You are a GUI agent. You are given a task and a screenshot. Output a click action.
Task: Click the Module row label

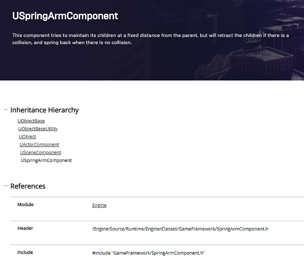pos(25,204)
